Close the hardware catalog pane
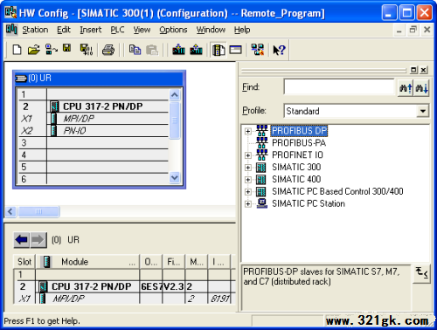This screenshot has width=437, height=330. 424,70
